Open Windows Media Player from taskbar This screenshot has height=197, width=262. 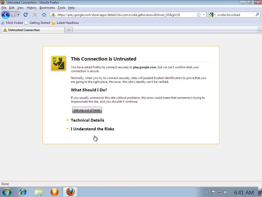(x=54, y=192)
